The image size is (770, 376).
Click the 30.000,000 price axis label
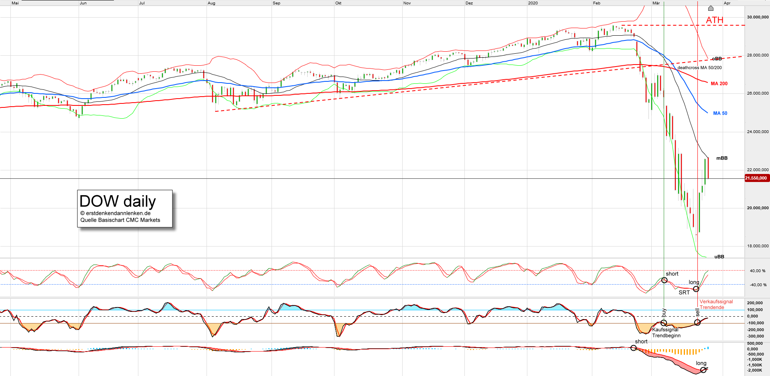pyautogui.click(x=758, y=17)
